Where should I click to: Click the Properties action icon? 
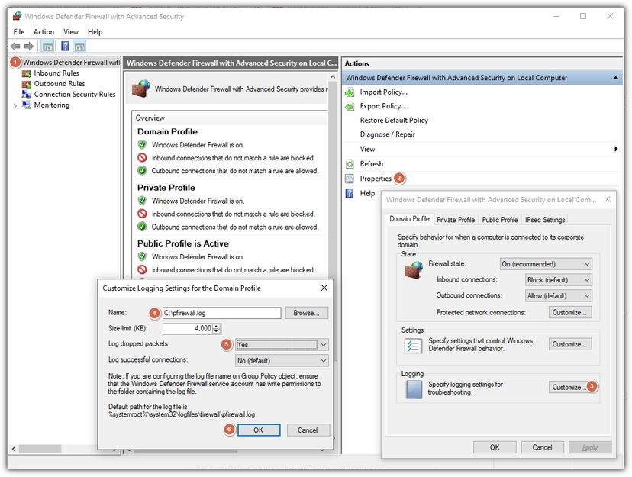[x=350, y=179]
